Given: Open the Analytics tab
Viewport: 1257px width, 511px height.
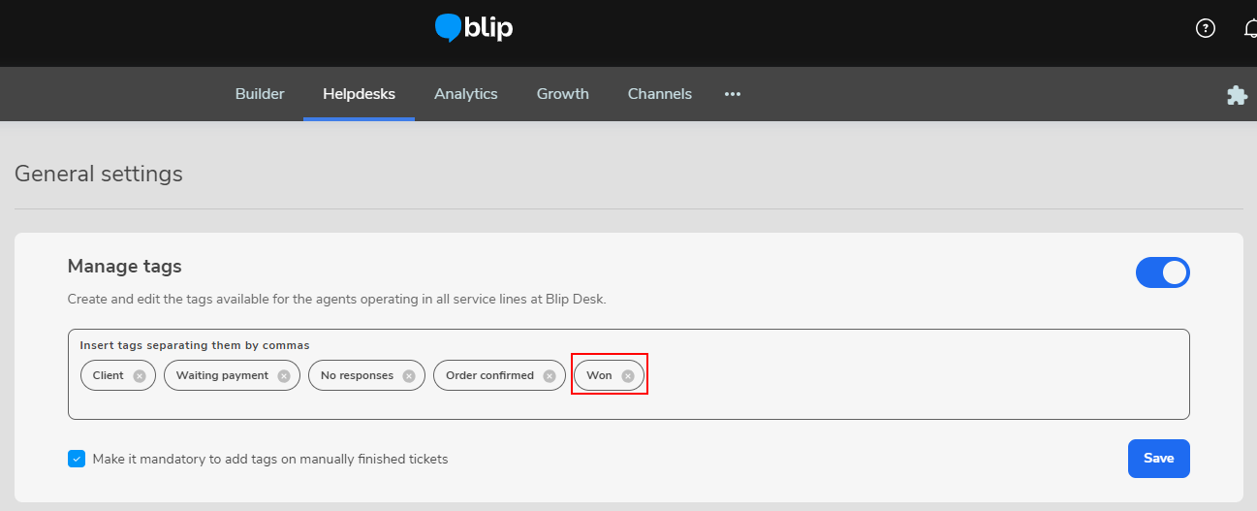Looking at the screenshot, I should click(x=465, y=94).
